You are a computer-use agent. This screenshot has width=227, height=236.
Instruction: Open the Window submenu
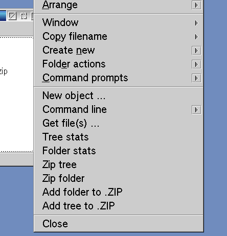[x=119, y=22]
